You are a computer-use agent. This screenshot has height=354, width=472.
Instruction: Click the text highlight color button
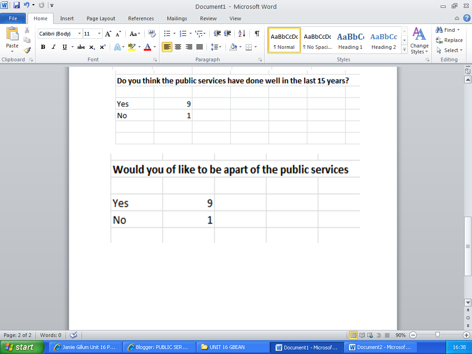[x=131, y=47]
